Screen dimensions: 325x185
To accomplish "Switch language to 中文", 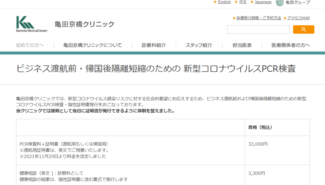I will 243,2.
